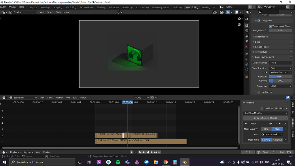
Task: Click the Roughness Threshold 0.10 field
Action: (x=281, y=31)
